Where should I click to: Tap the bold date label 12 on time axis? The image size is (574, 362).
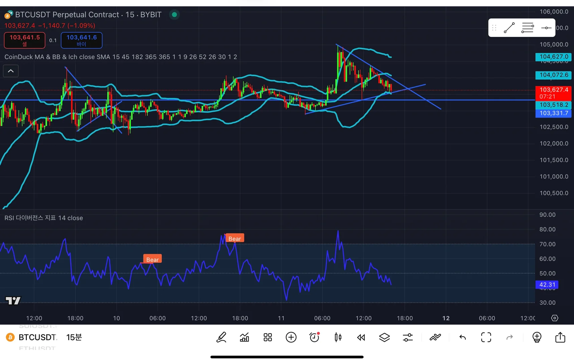(x=446, y=318)
